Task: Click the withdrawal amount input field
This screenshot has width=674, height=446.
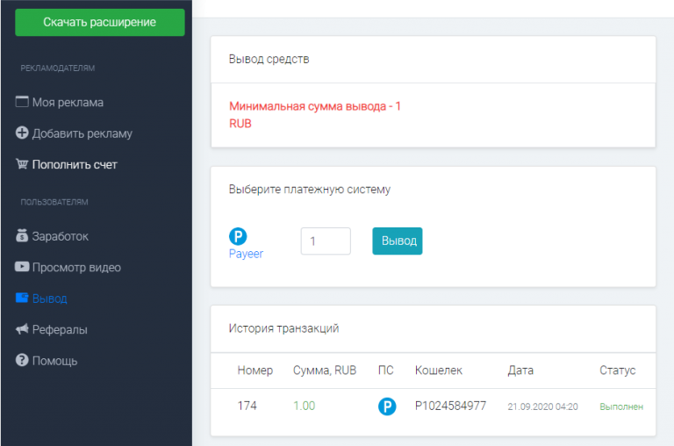Action: pos(326,241)
